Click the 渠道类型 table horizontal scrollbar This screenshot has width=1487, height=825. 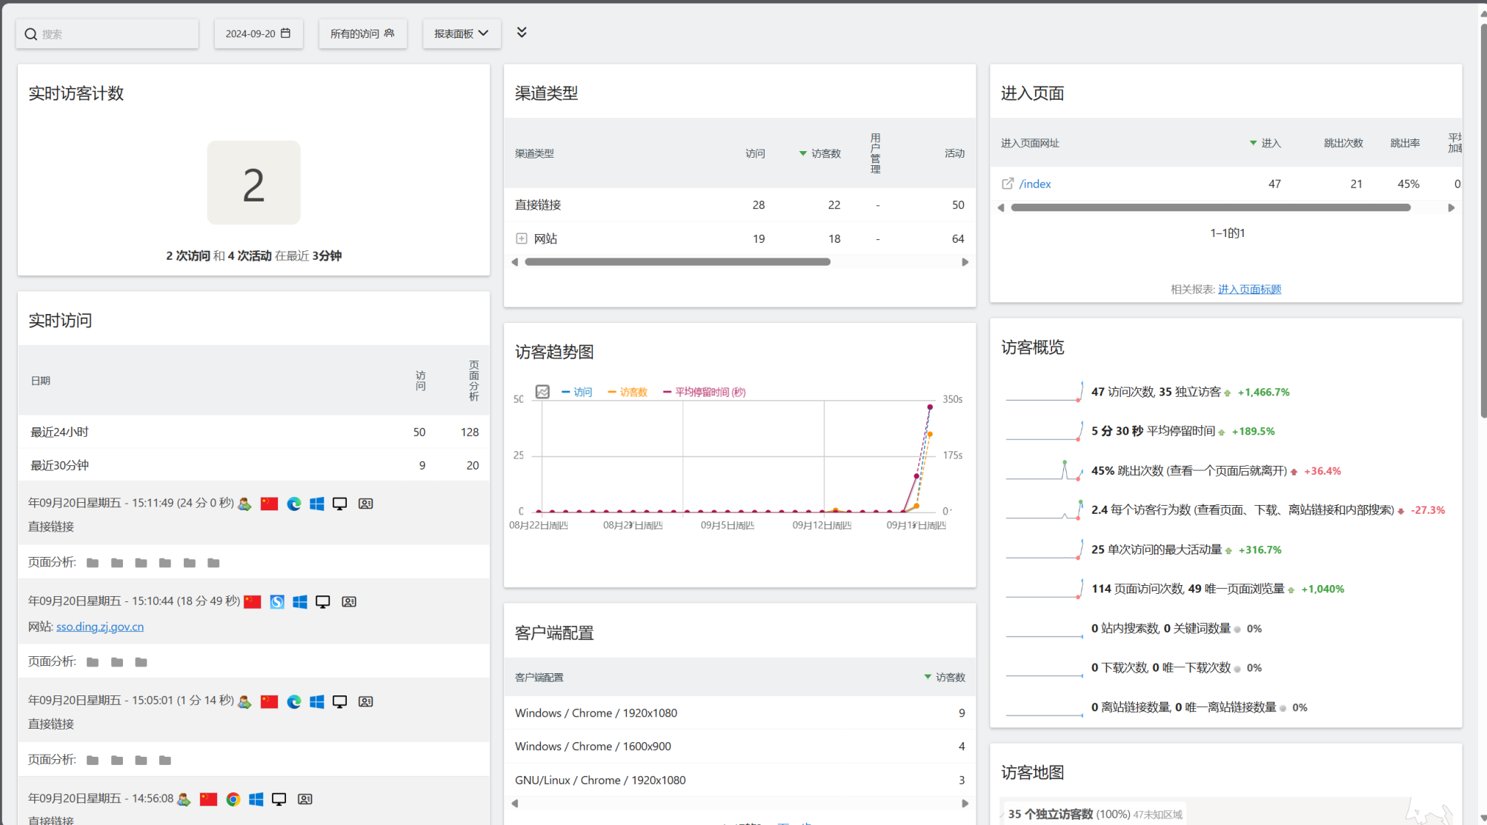point(677,262)
